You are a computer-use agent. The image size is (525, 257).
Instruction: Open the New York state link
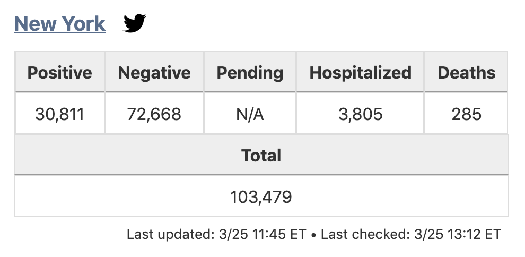pos(59,24)
